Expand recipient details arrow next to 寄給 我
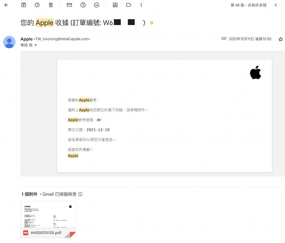The width and height of the screenshot is (285, 243). [x=36, y=45]
